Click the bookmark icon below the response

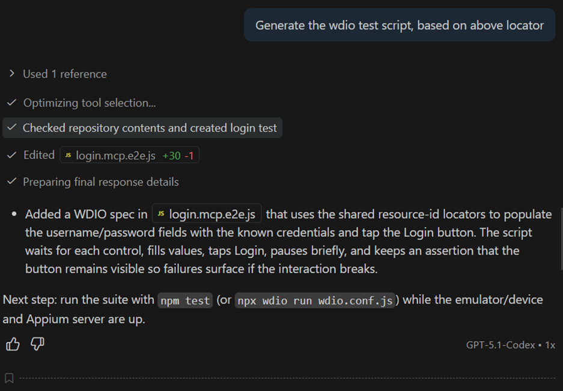9,378
